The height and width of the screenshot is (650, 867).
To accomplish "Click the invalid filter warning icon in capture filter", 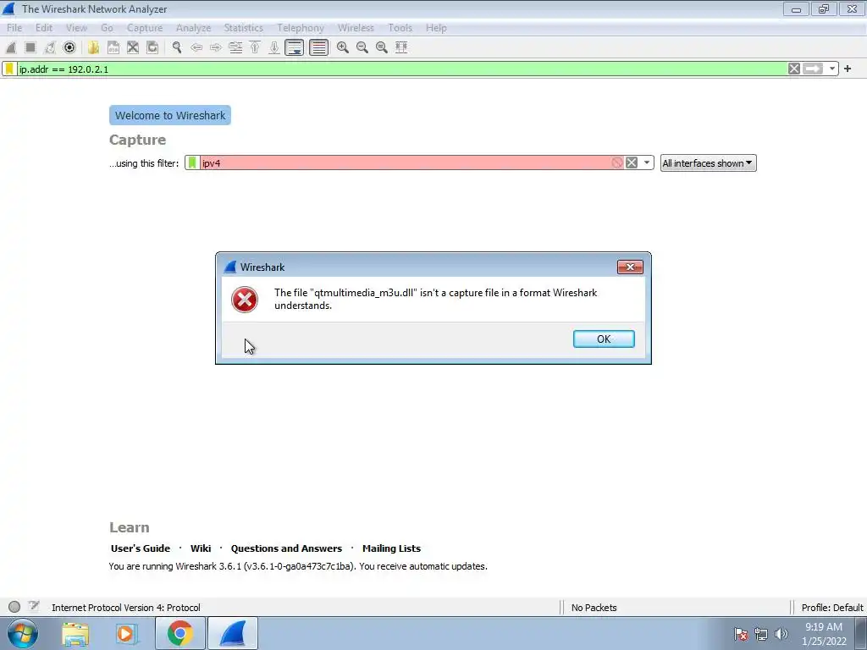I will tap(617, 162).
